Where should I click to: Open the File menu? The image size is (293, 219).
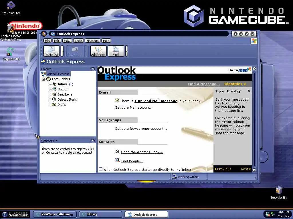(x=47, y=41)
